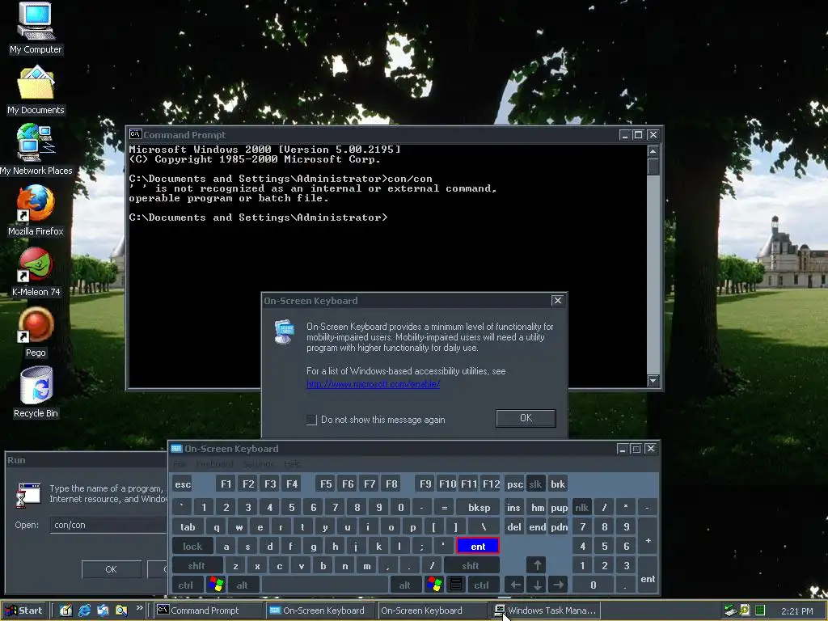This screenshot has height=621, width=828.
Task: Click the Run dialog Open input field
Action: click(108, 525)
